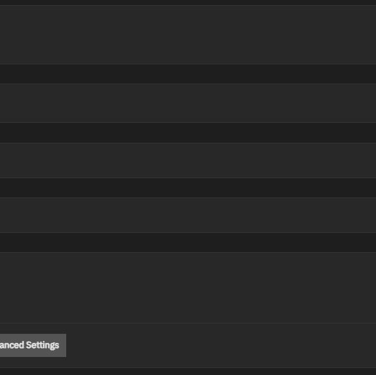Open the Advanced Settings button
Image resolution: width=376 pixels, height=375 pixels.
[33, 345]
